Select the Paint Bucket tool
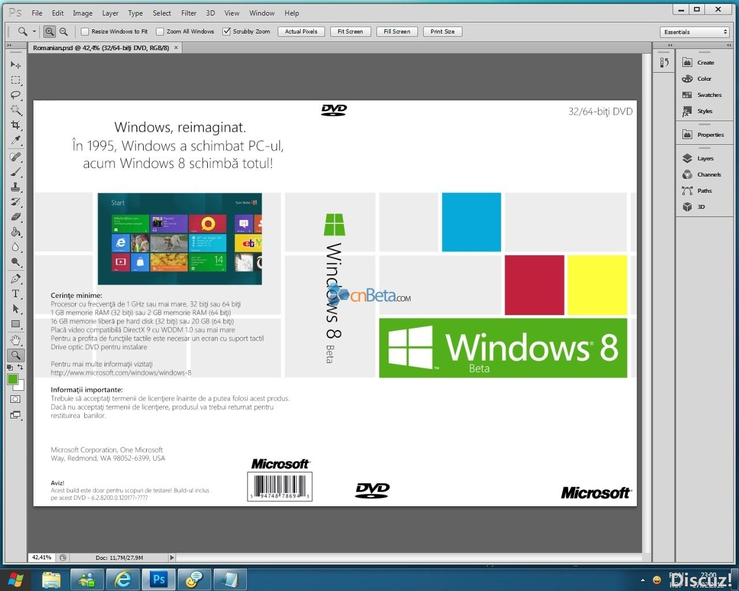 (x=16, y=232)
